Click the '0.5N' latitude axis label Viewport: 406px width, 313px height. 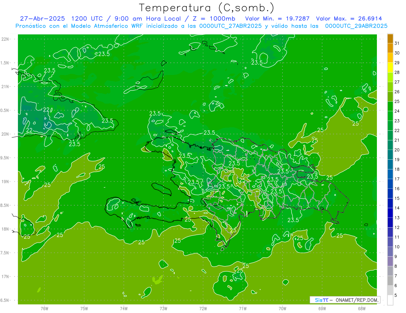coord(5,110)
